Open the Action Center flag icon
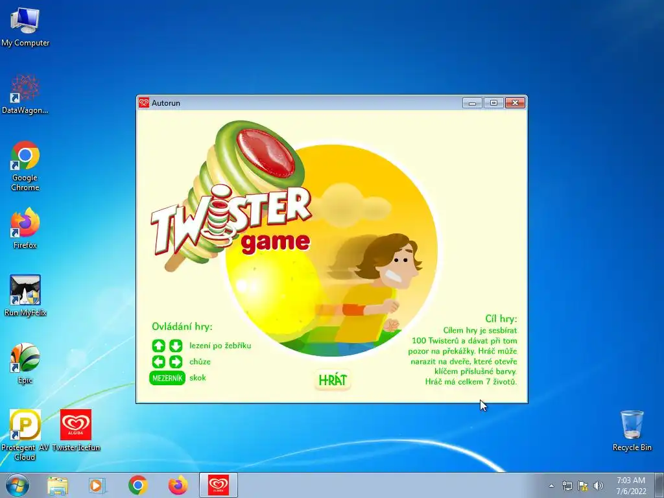The height and width of the screenshot is (498, 664). (583, 486)
